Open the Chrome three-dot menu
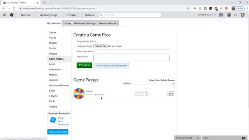The height and width of the screenshot is (140, 249). tap(247, 9)
